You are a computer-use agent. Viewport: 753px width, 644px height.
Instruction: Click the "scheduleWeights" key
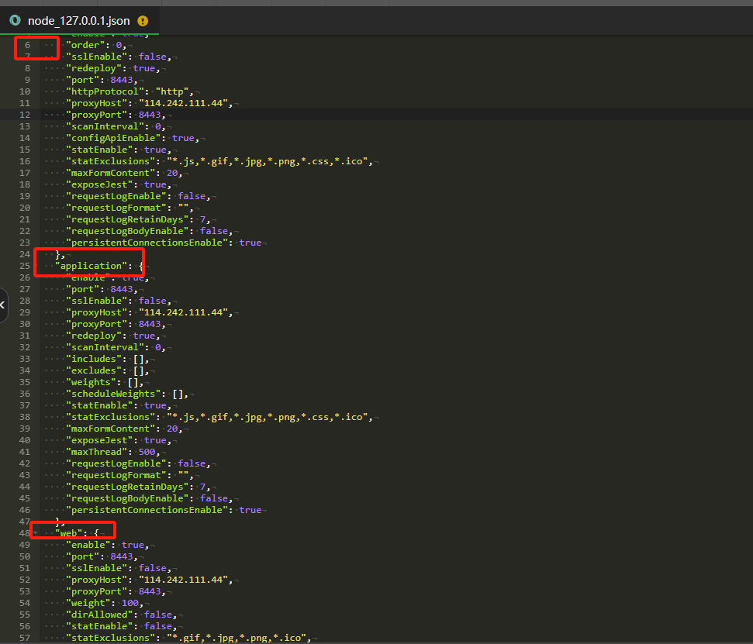coord(113,394)
